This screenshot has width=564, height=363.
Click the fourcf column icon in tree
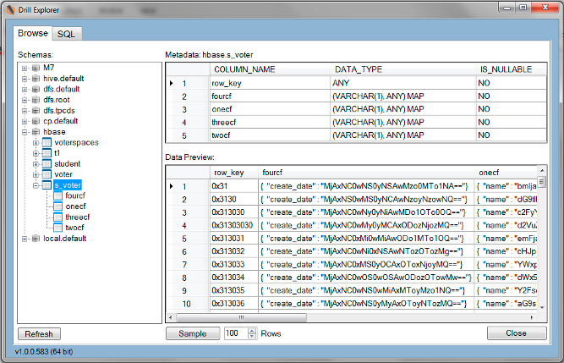(57, 196)
